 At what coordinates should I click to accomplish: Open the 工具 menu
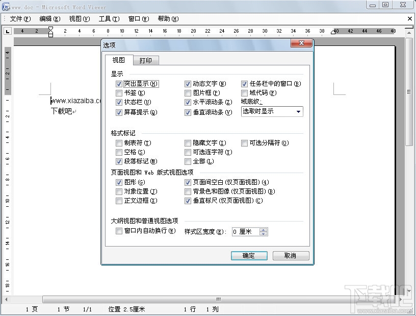[x=109, y=18]
